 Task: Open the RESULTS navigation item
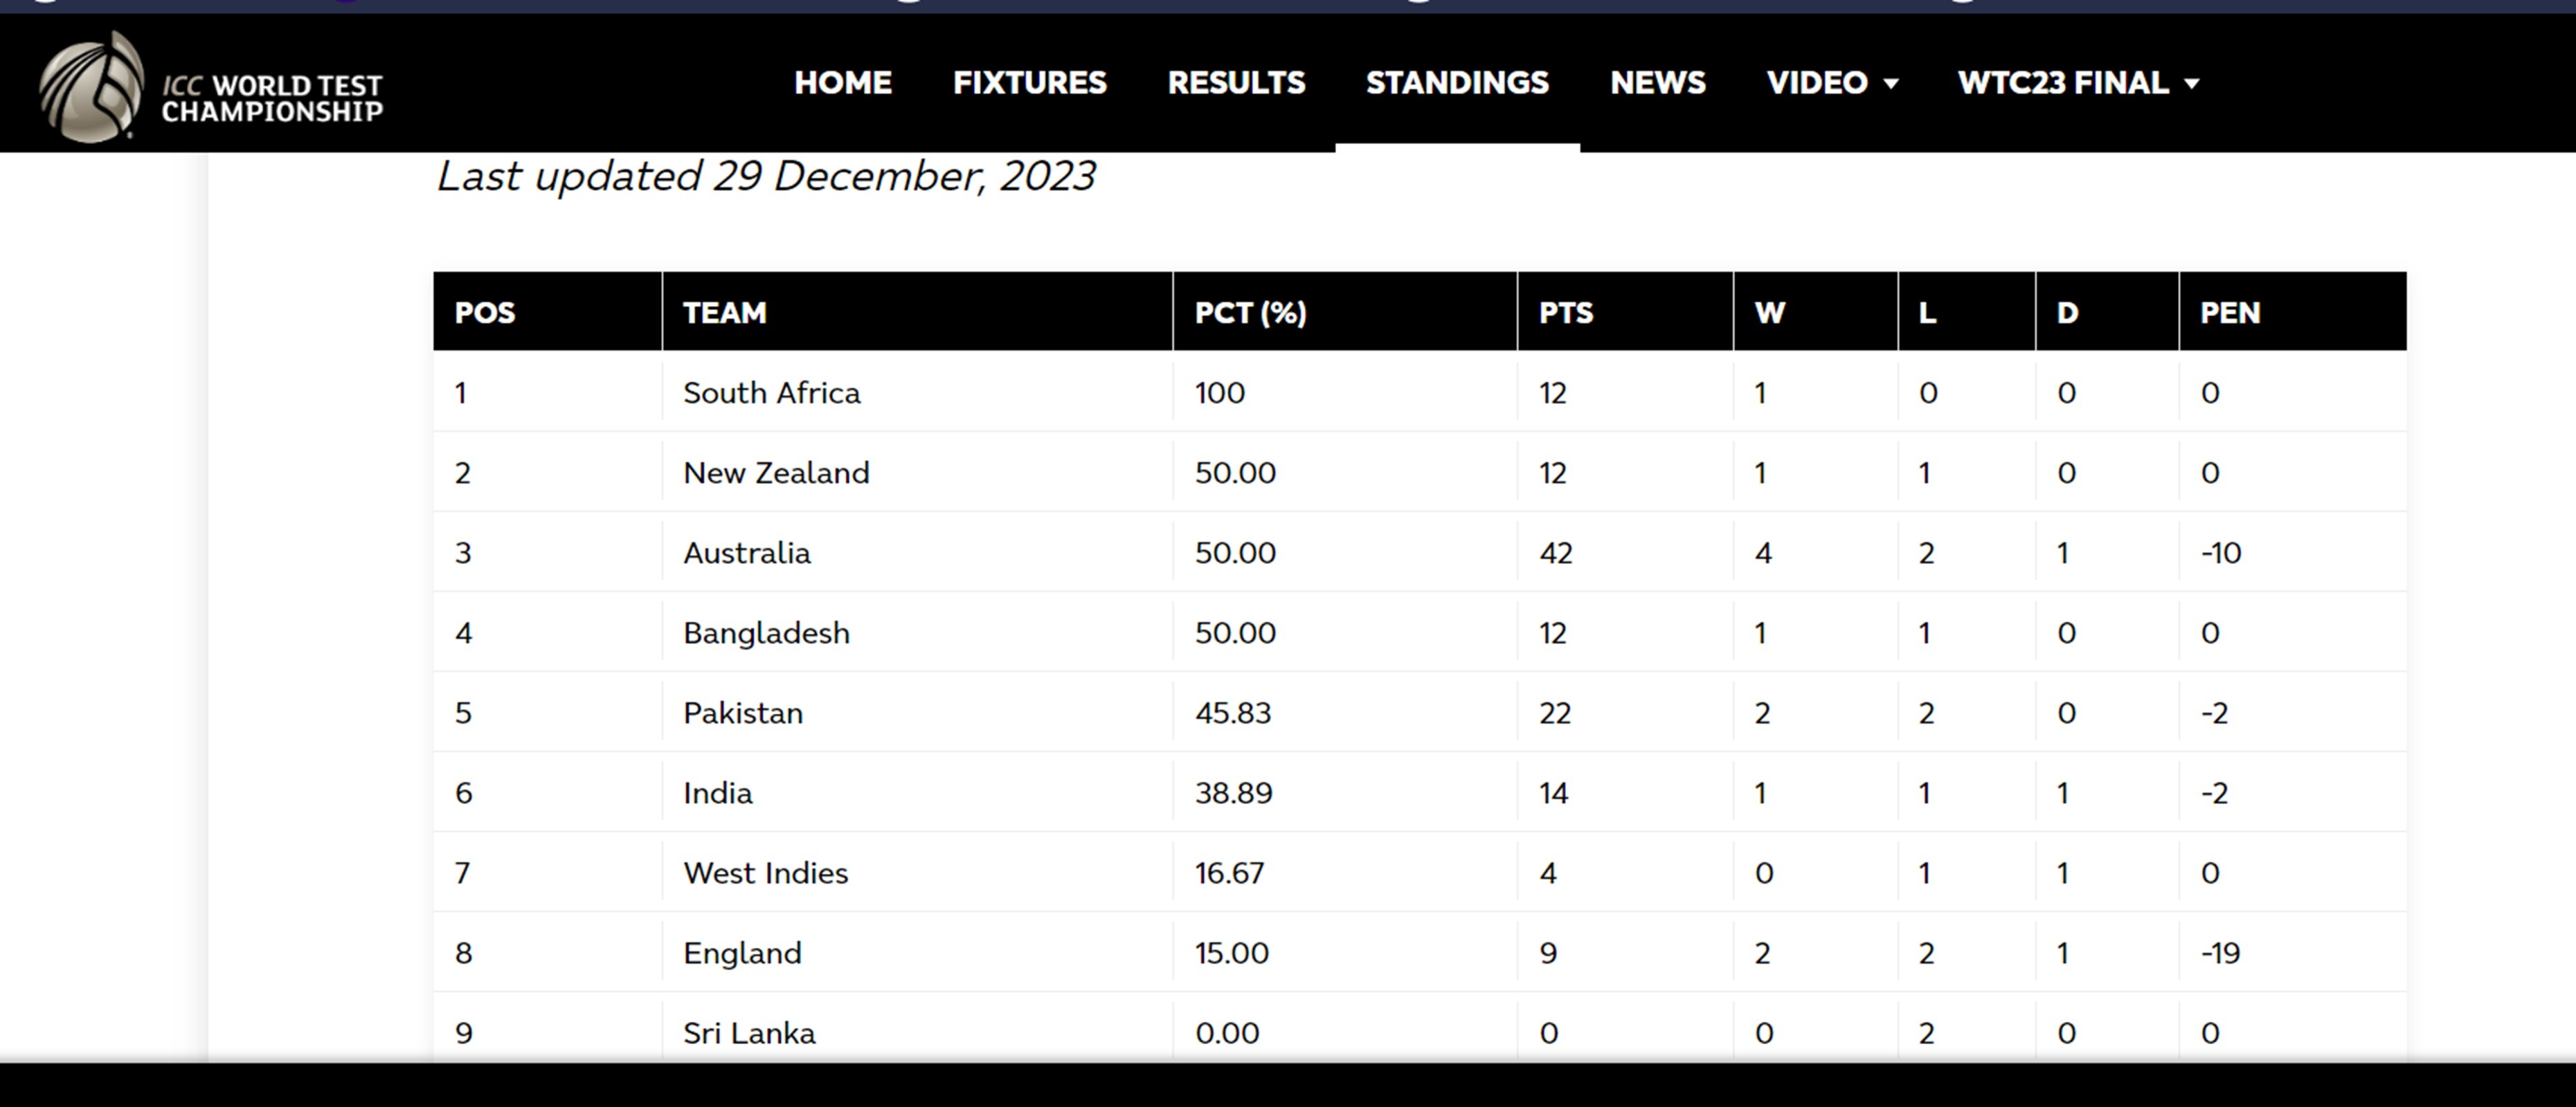point(1236,83)
